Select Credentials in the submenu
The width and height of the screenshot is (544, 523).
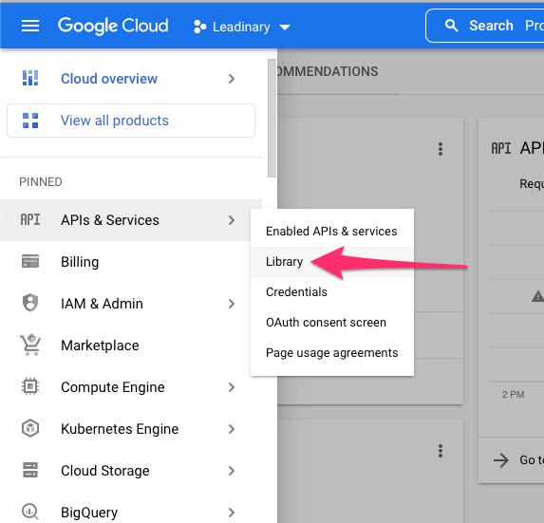332,292
